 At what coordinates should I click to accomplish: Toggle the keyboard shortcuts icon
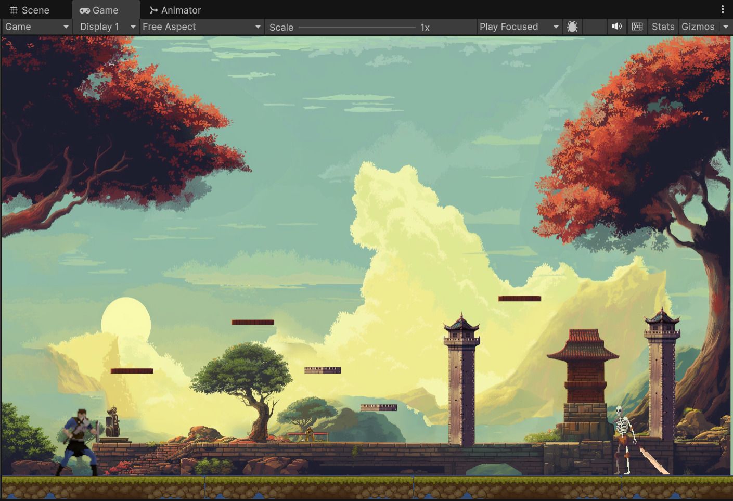637,27
